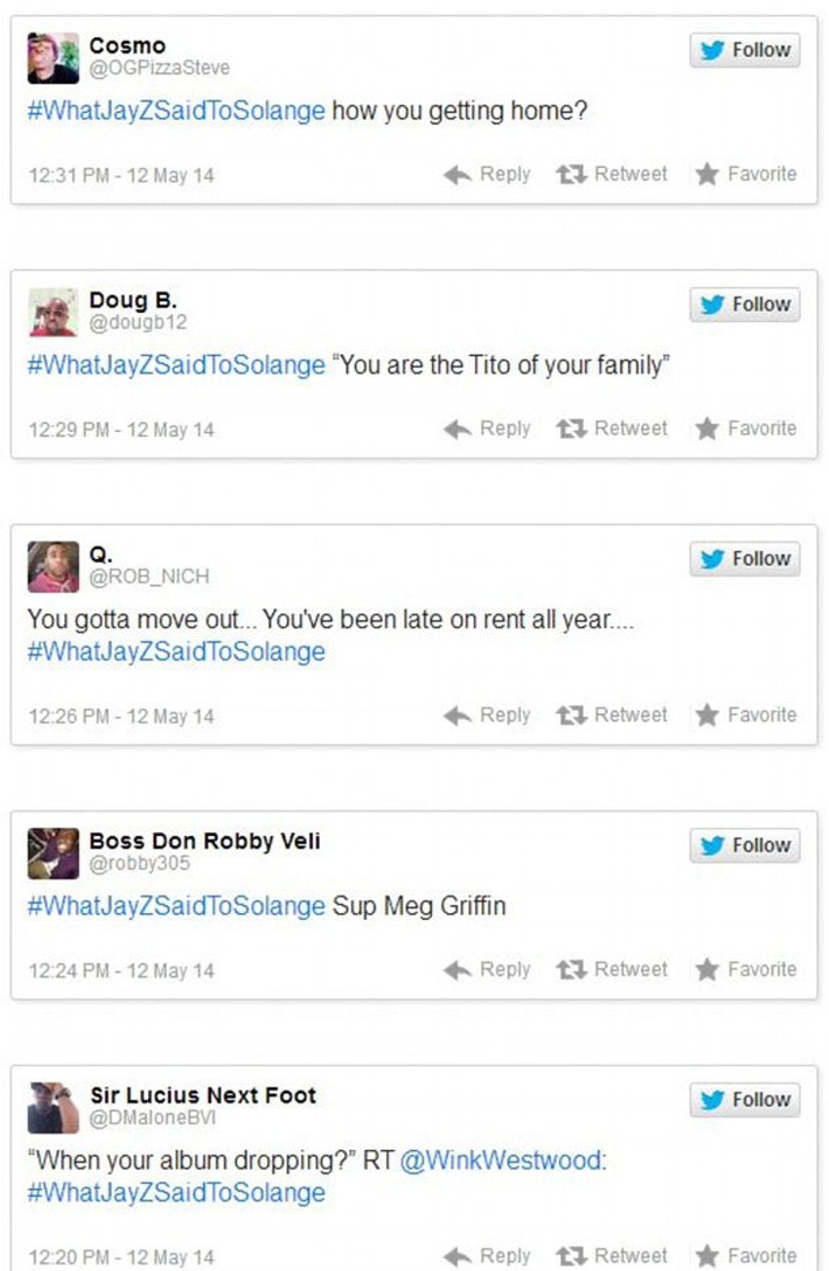Reply to Doug B.'s tweet
This screenshot has width=829, height=1271.
pyautogui.click(x=487, y=428)
